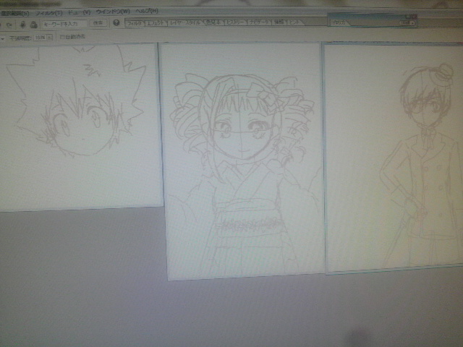
Task: Click the 詳細 button in the floating palette
Action: [407, 22]
